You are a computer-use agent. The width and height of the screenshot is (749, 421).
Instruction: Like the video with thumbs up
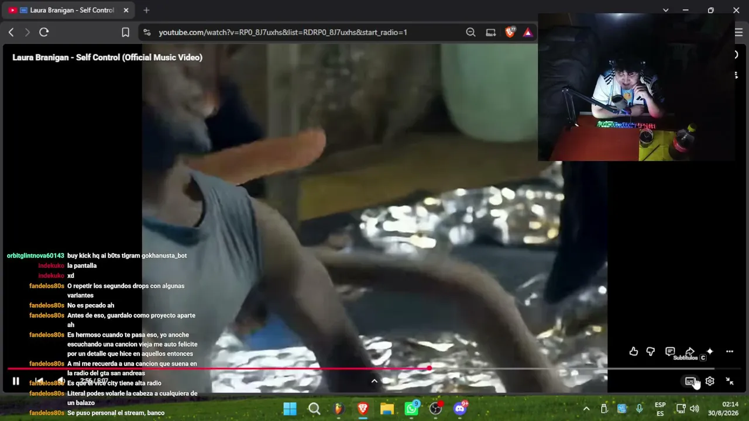pos(634,351)
